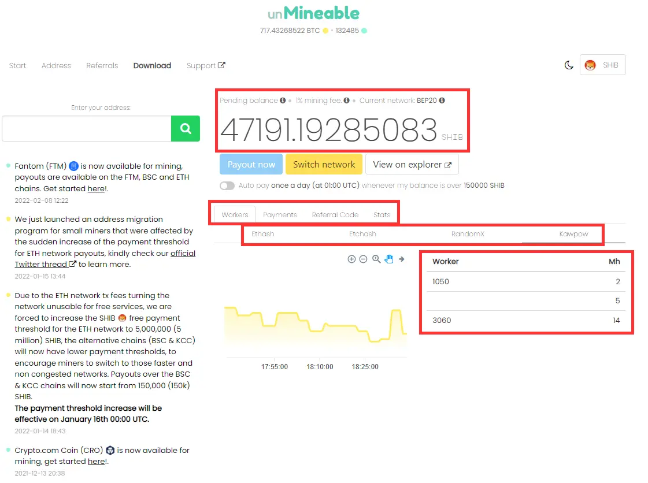648x483 pixels.
Task: Click the worker 1050 row
Action: pyautogui.click(x=526, y=282)
